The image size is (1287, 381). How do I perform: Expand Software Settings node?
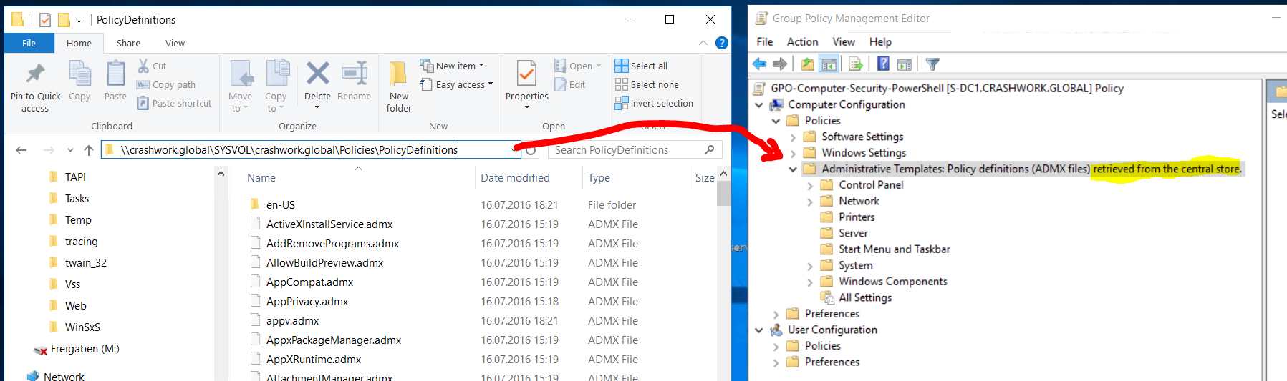pos(793,137)
